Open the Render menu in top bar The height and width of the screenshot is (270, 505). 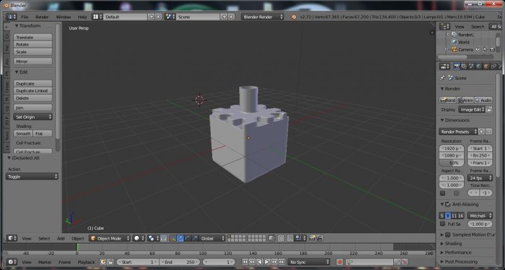pos(42,16)
